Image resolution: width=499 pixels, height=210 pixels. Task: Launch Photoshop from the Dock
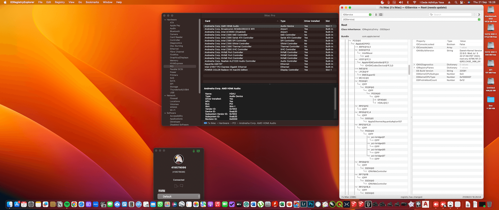point(311,204)
